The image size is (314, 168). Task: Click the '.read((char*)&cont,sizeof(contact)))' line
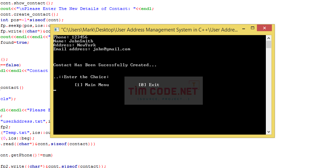[48, 144]
